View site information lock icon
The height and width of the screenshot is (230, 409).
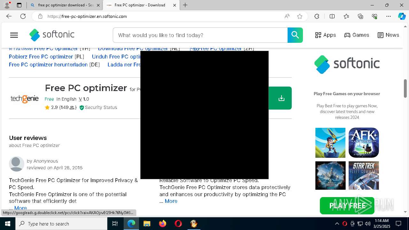click(x=40, y=16)
